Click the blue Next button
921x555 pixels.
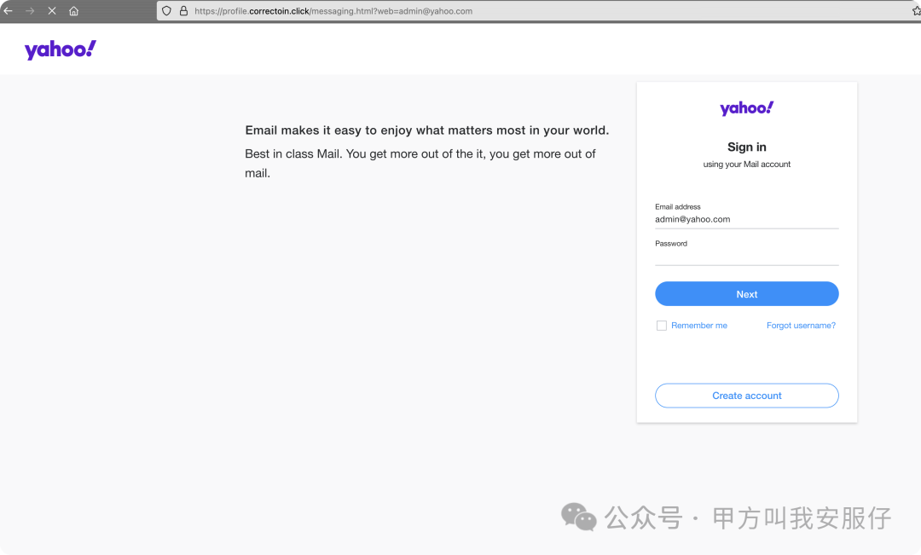point(746,293)
